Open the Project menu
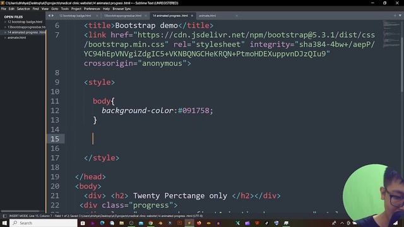Screen dimensions: 404x227 coord(76,9)
